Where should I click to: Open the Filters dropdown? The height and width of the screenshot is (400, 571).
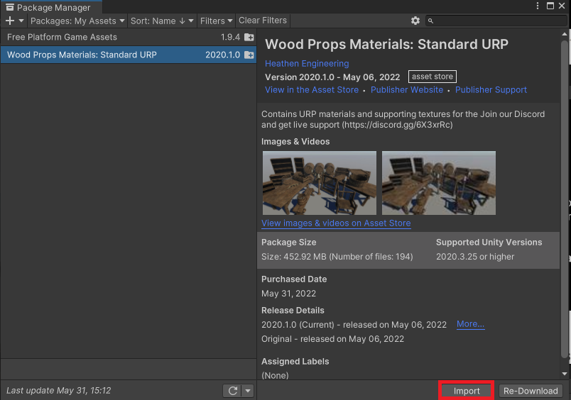[x=217, y=21]
